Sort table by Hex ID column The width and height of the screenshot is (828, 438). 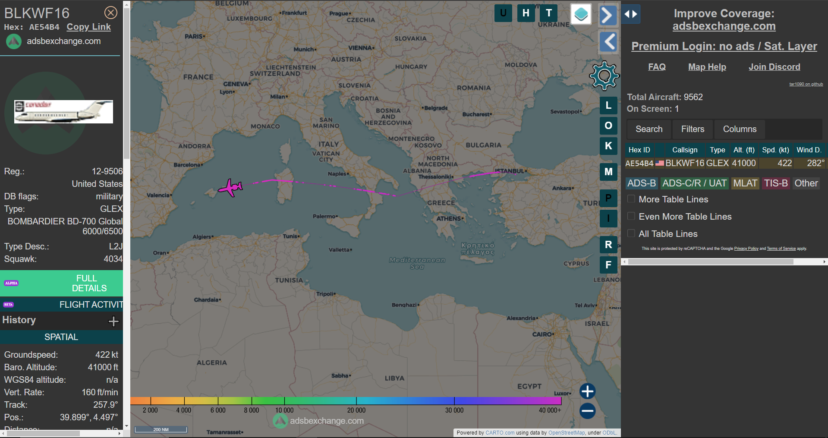(x=639, y=150)
